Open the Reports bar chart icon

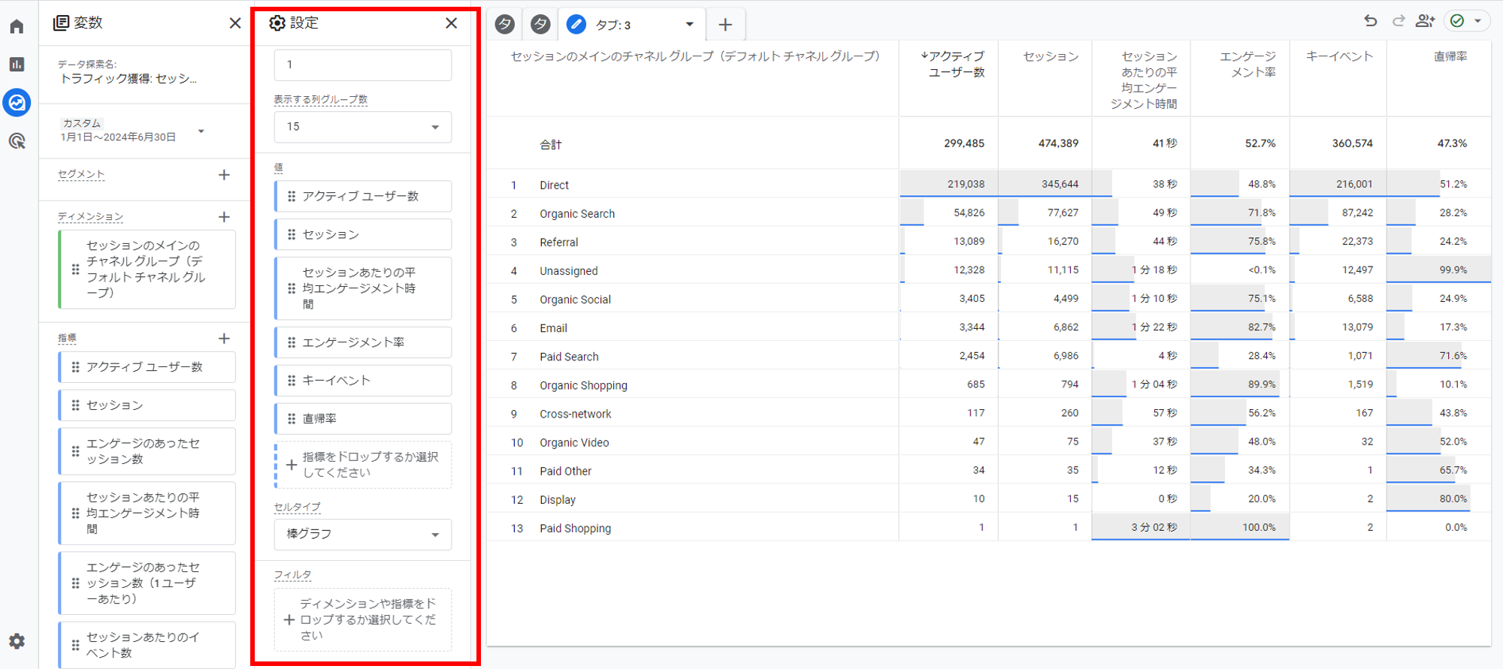tap(17, 65)
